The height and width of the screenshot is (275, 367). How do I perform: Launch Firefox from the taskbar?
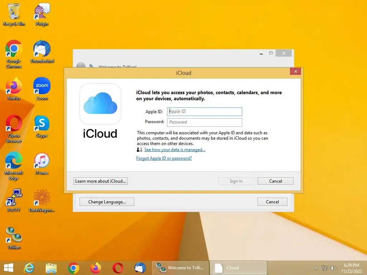tap(95, 268)
